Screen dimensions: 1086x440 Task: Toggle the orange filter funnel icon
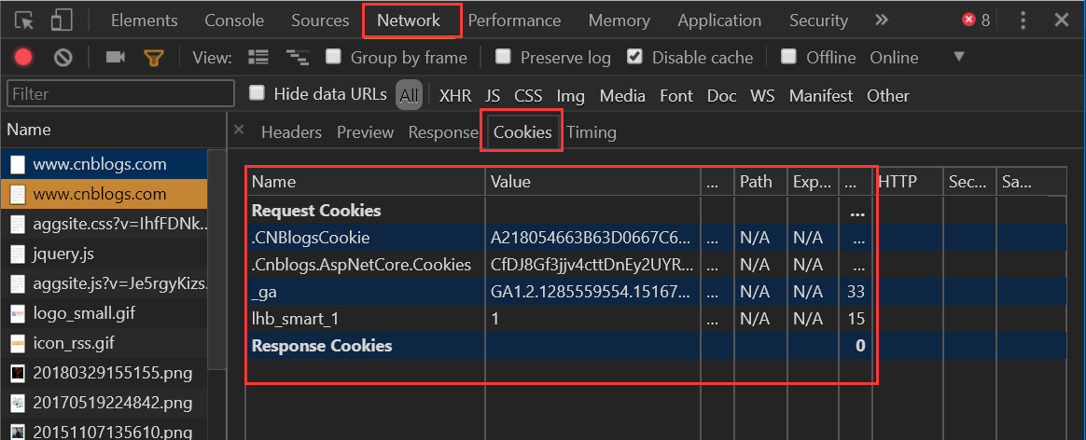click(153, 58)
